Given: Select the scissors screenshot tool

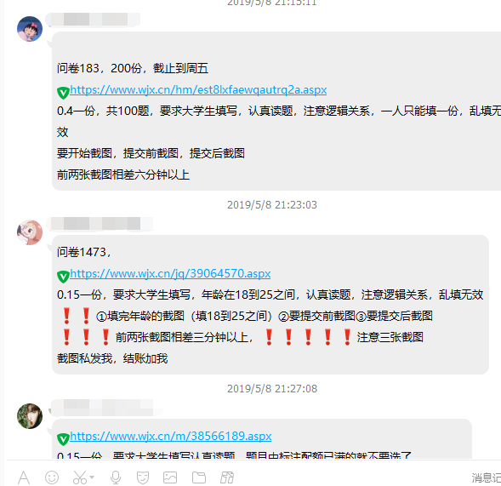Looking at the screenshot, I should pyautogui.click(x=80, y=477).
